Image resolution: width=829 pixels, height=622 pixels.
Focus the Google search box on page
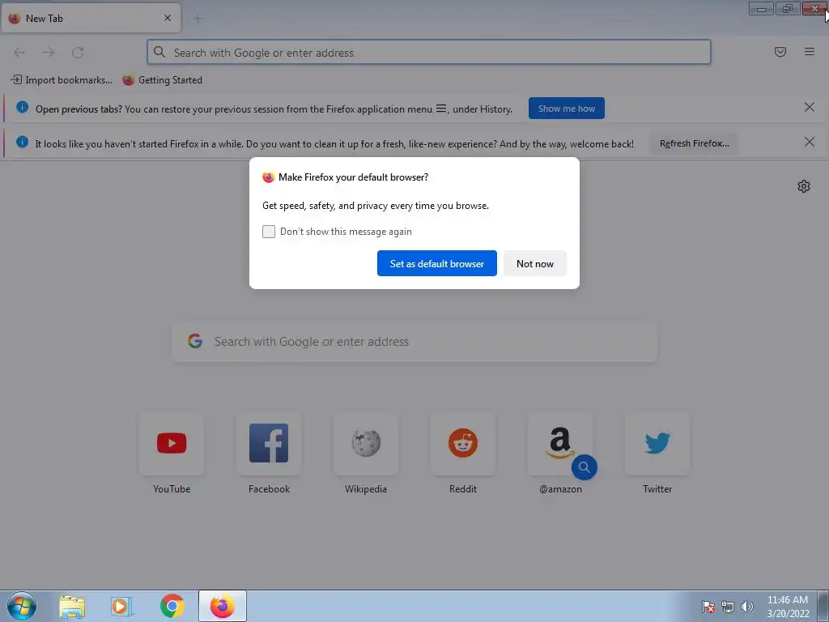coord(414,342)
